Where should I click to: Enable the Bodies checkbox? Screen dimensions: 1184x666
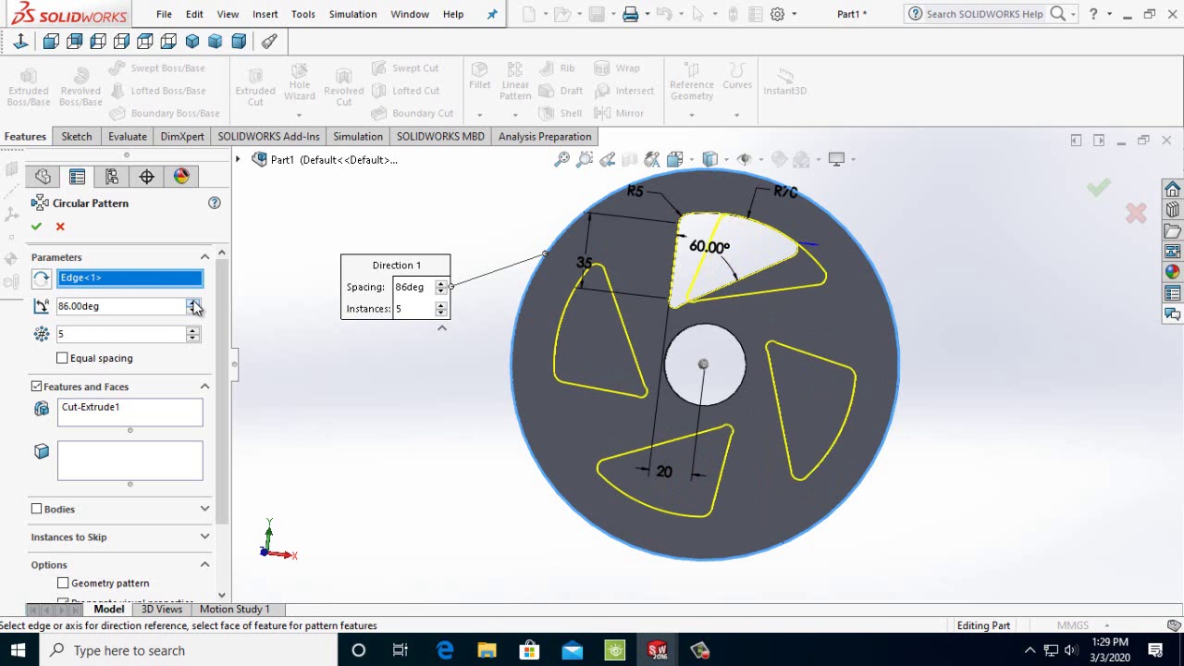coord(36,509)
